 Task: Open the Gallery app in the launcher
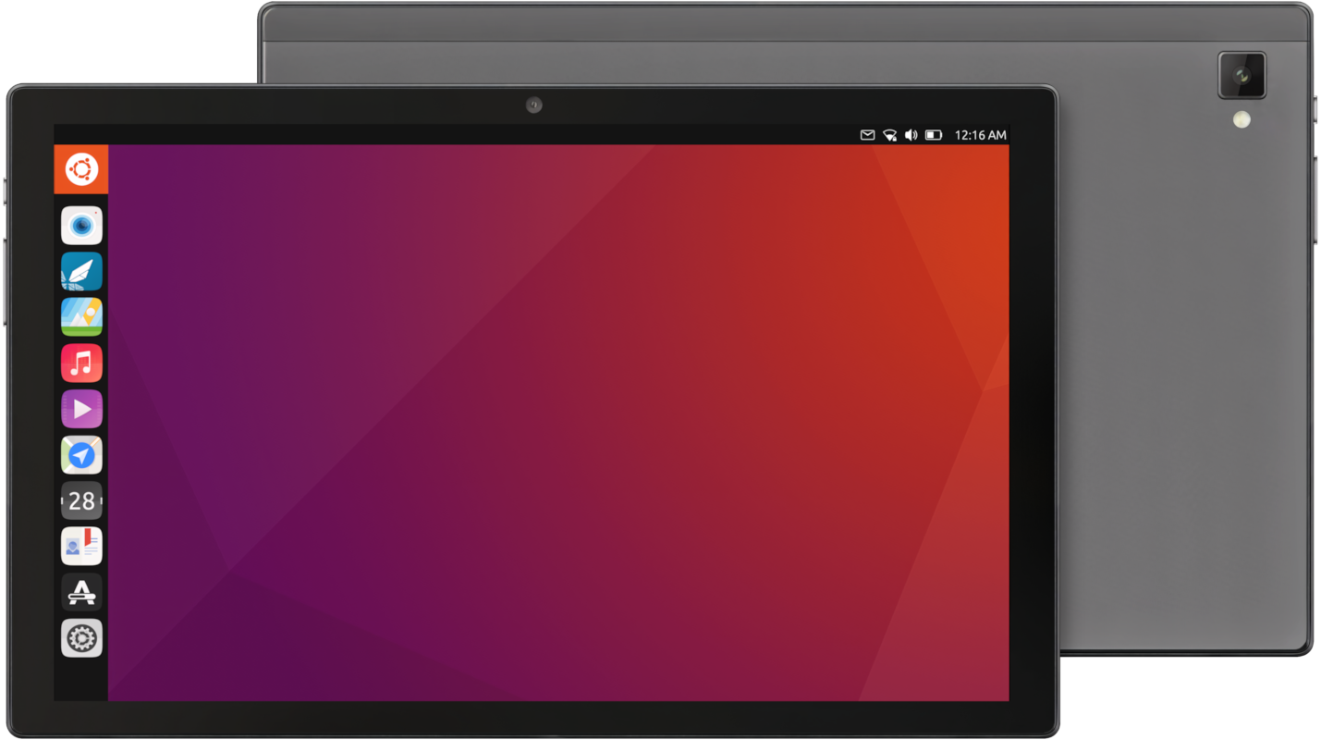coord(81,316)
